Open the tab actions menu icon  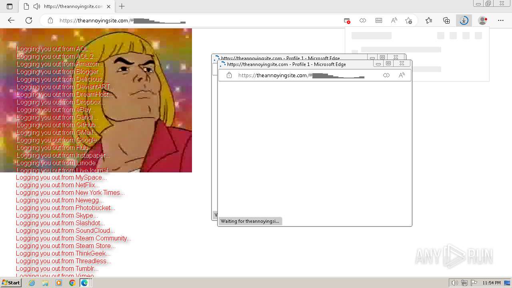click(x=10, y=6)
